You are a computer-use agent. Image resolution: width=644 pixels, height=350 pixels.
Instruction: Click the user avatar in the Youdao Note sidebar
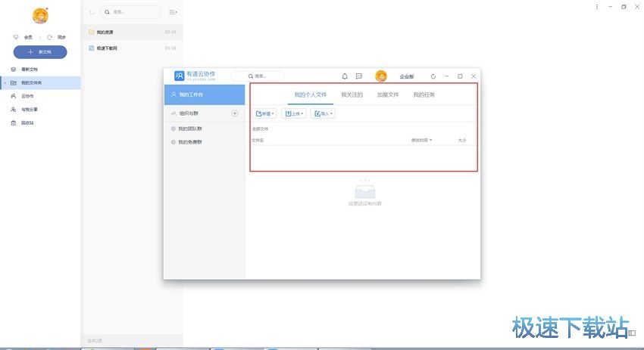click(40, 16)
